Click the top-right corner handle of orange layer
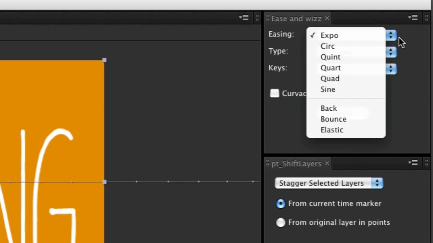Image resolution: width=433 pixels, height=243 pixels. (x=104, y=60)
